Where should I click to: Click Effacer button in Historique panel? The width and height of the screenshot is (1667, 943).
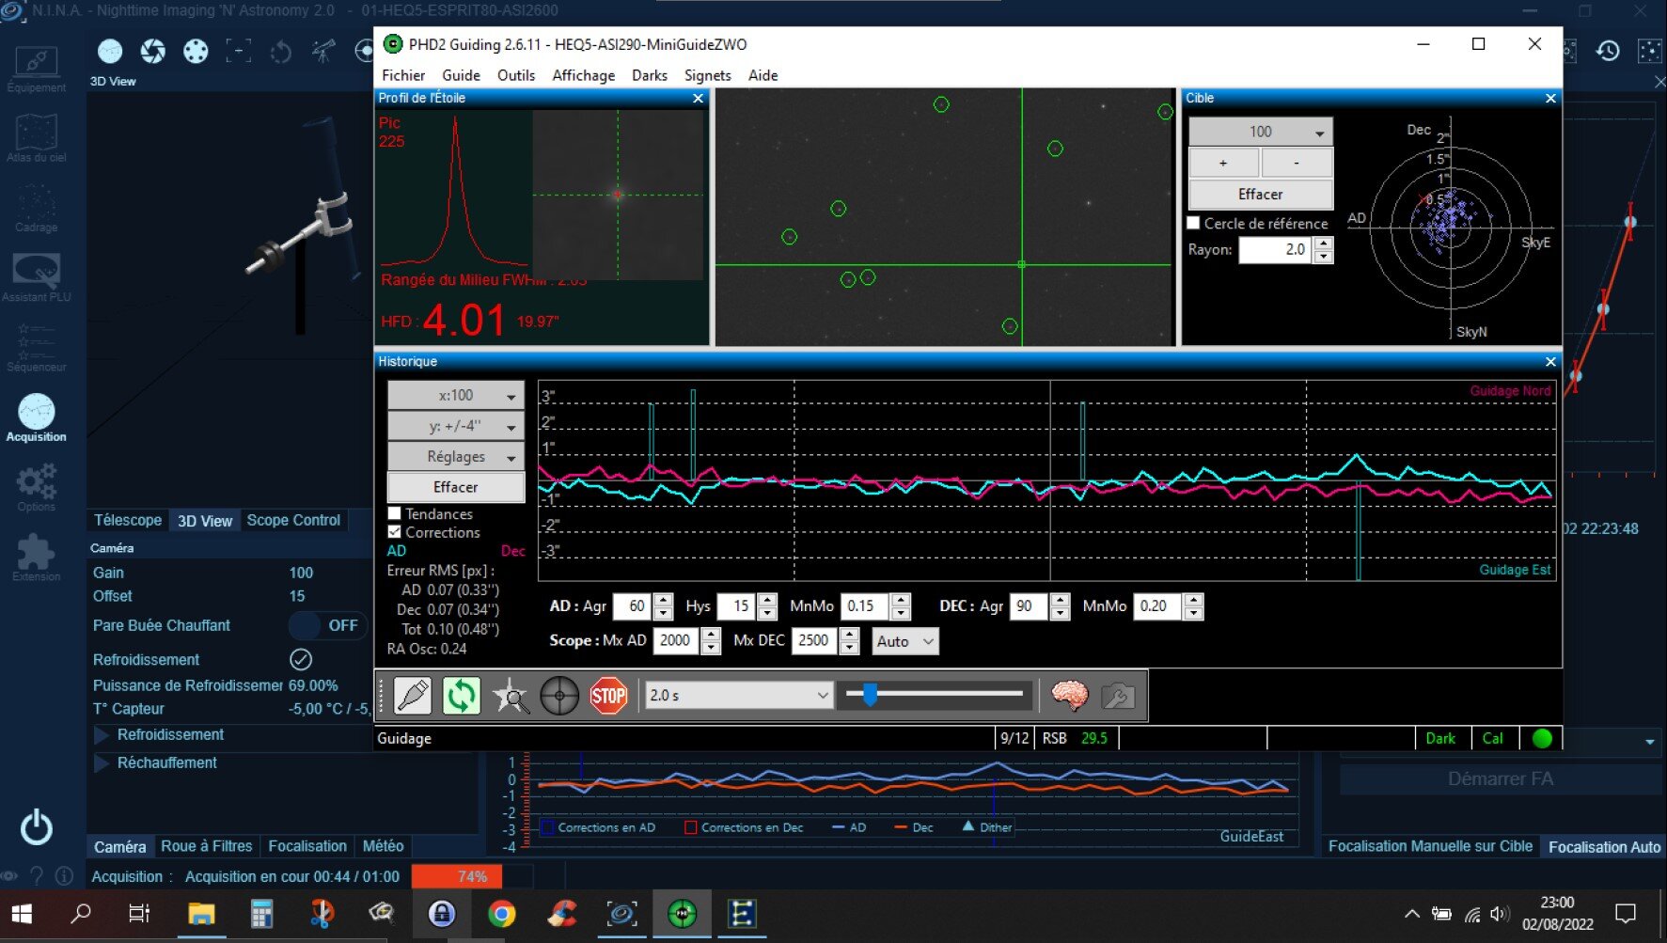coord(456,487)
